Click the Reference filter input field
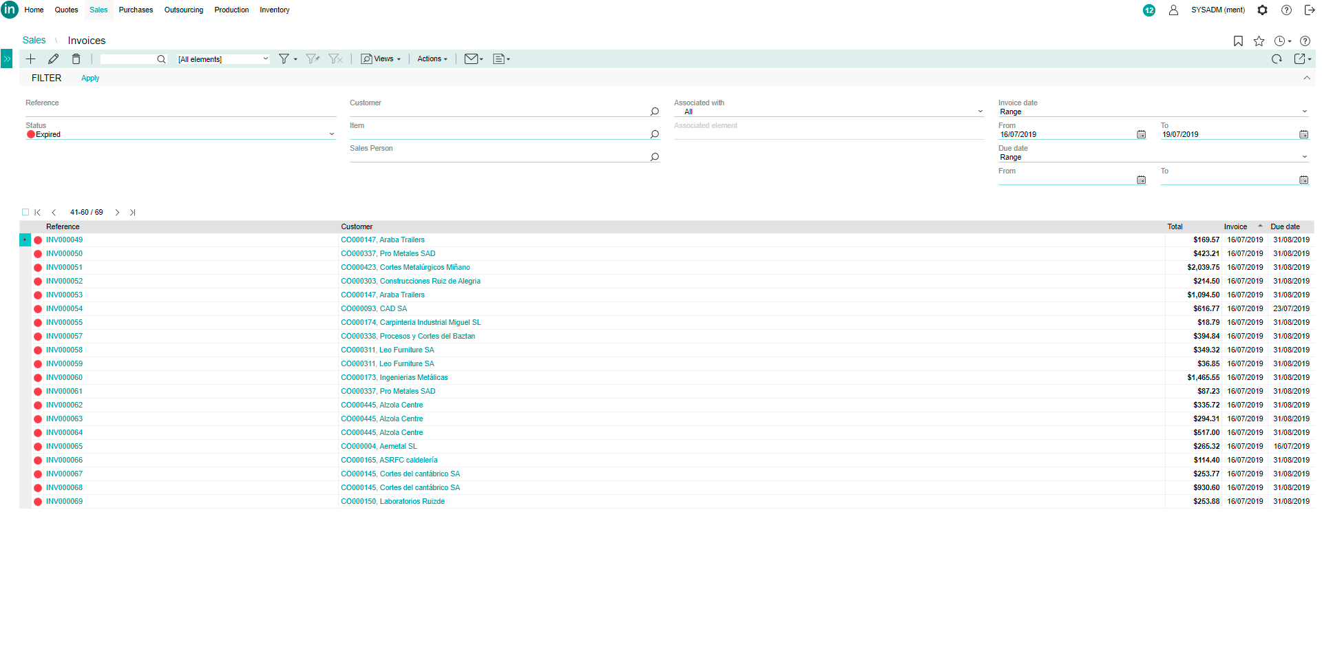 tap(180, 112)
